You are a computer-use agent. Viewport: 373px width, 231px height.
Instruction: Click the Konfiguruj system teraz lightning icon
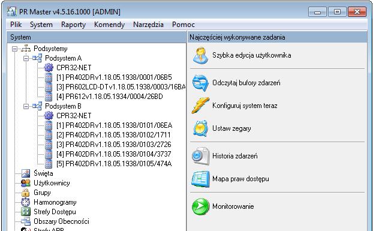click(x=200, y=106)
